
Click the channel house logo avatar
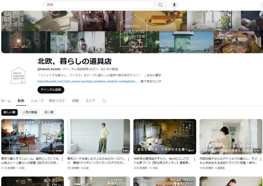[x=18, y=75]
